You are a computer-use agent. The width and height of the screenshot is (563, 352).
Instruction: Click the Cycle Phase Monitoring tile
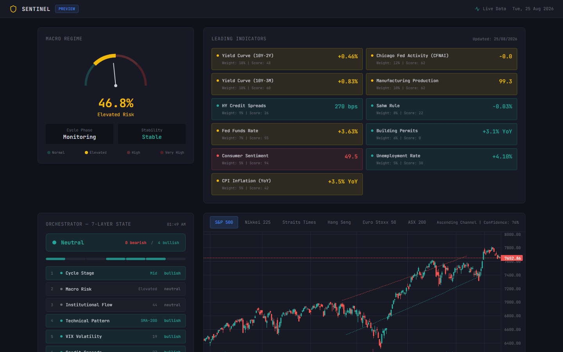[x=79, y=134]
